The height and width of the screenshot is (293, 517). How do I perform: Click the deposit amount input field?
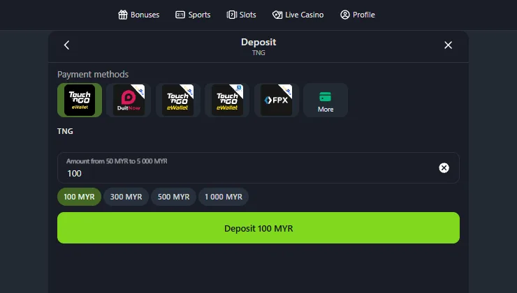click(258, 168)
